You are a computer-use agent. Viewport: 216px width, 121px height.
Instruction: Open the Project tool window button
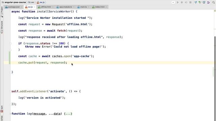(x=2, y=12)
